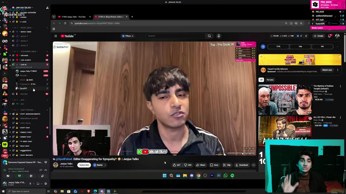Toggle Discord noise suppression icon
The height and width of the screenshot is (194, 346).
[x=41, y=170]
